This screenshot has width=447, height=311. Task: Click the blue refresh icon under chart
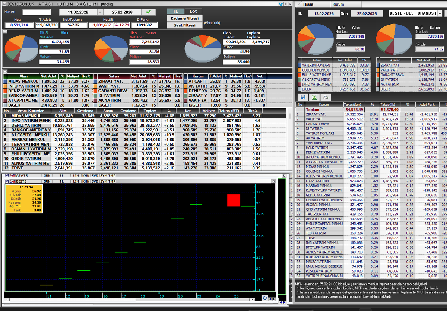265,298
